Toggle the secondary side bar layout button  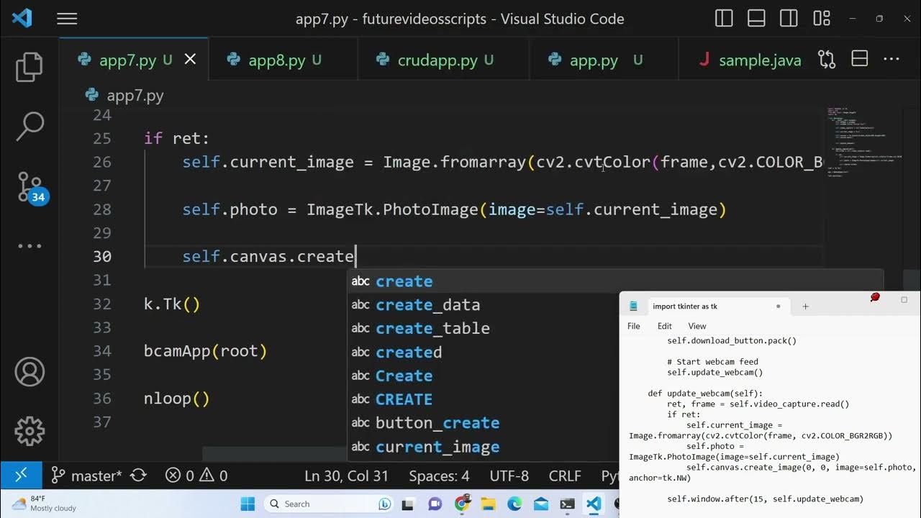pyautogui.click(x=789, y=19)
